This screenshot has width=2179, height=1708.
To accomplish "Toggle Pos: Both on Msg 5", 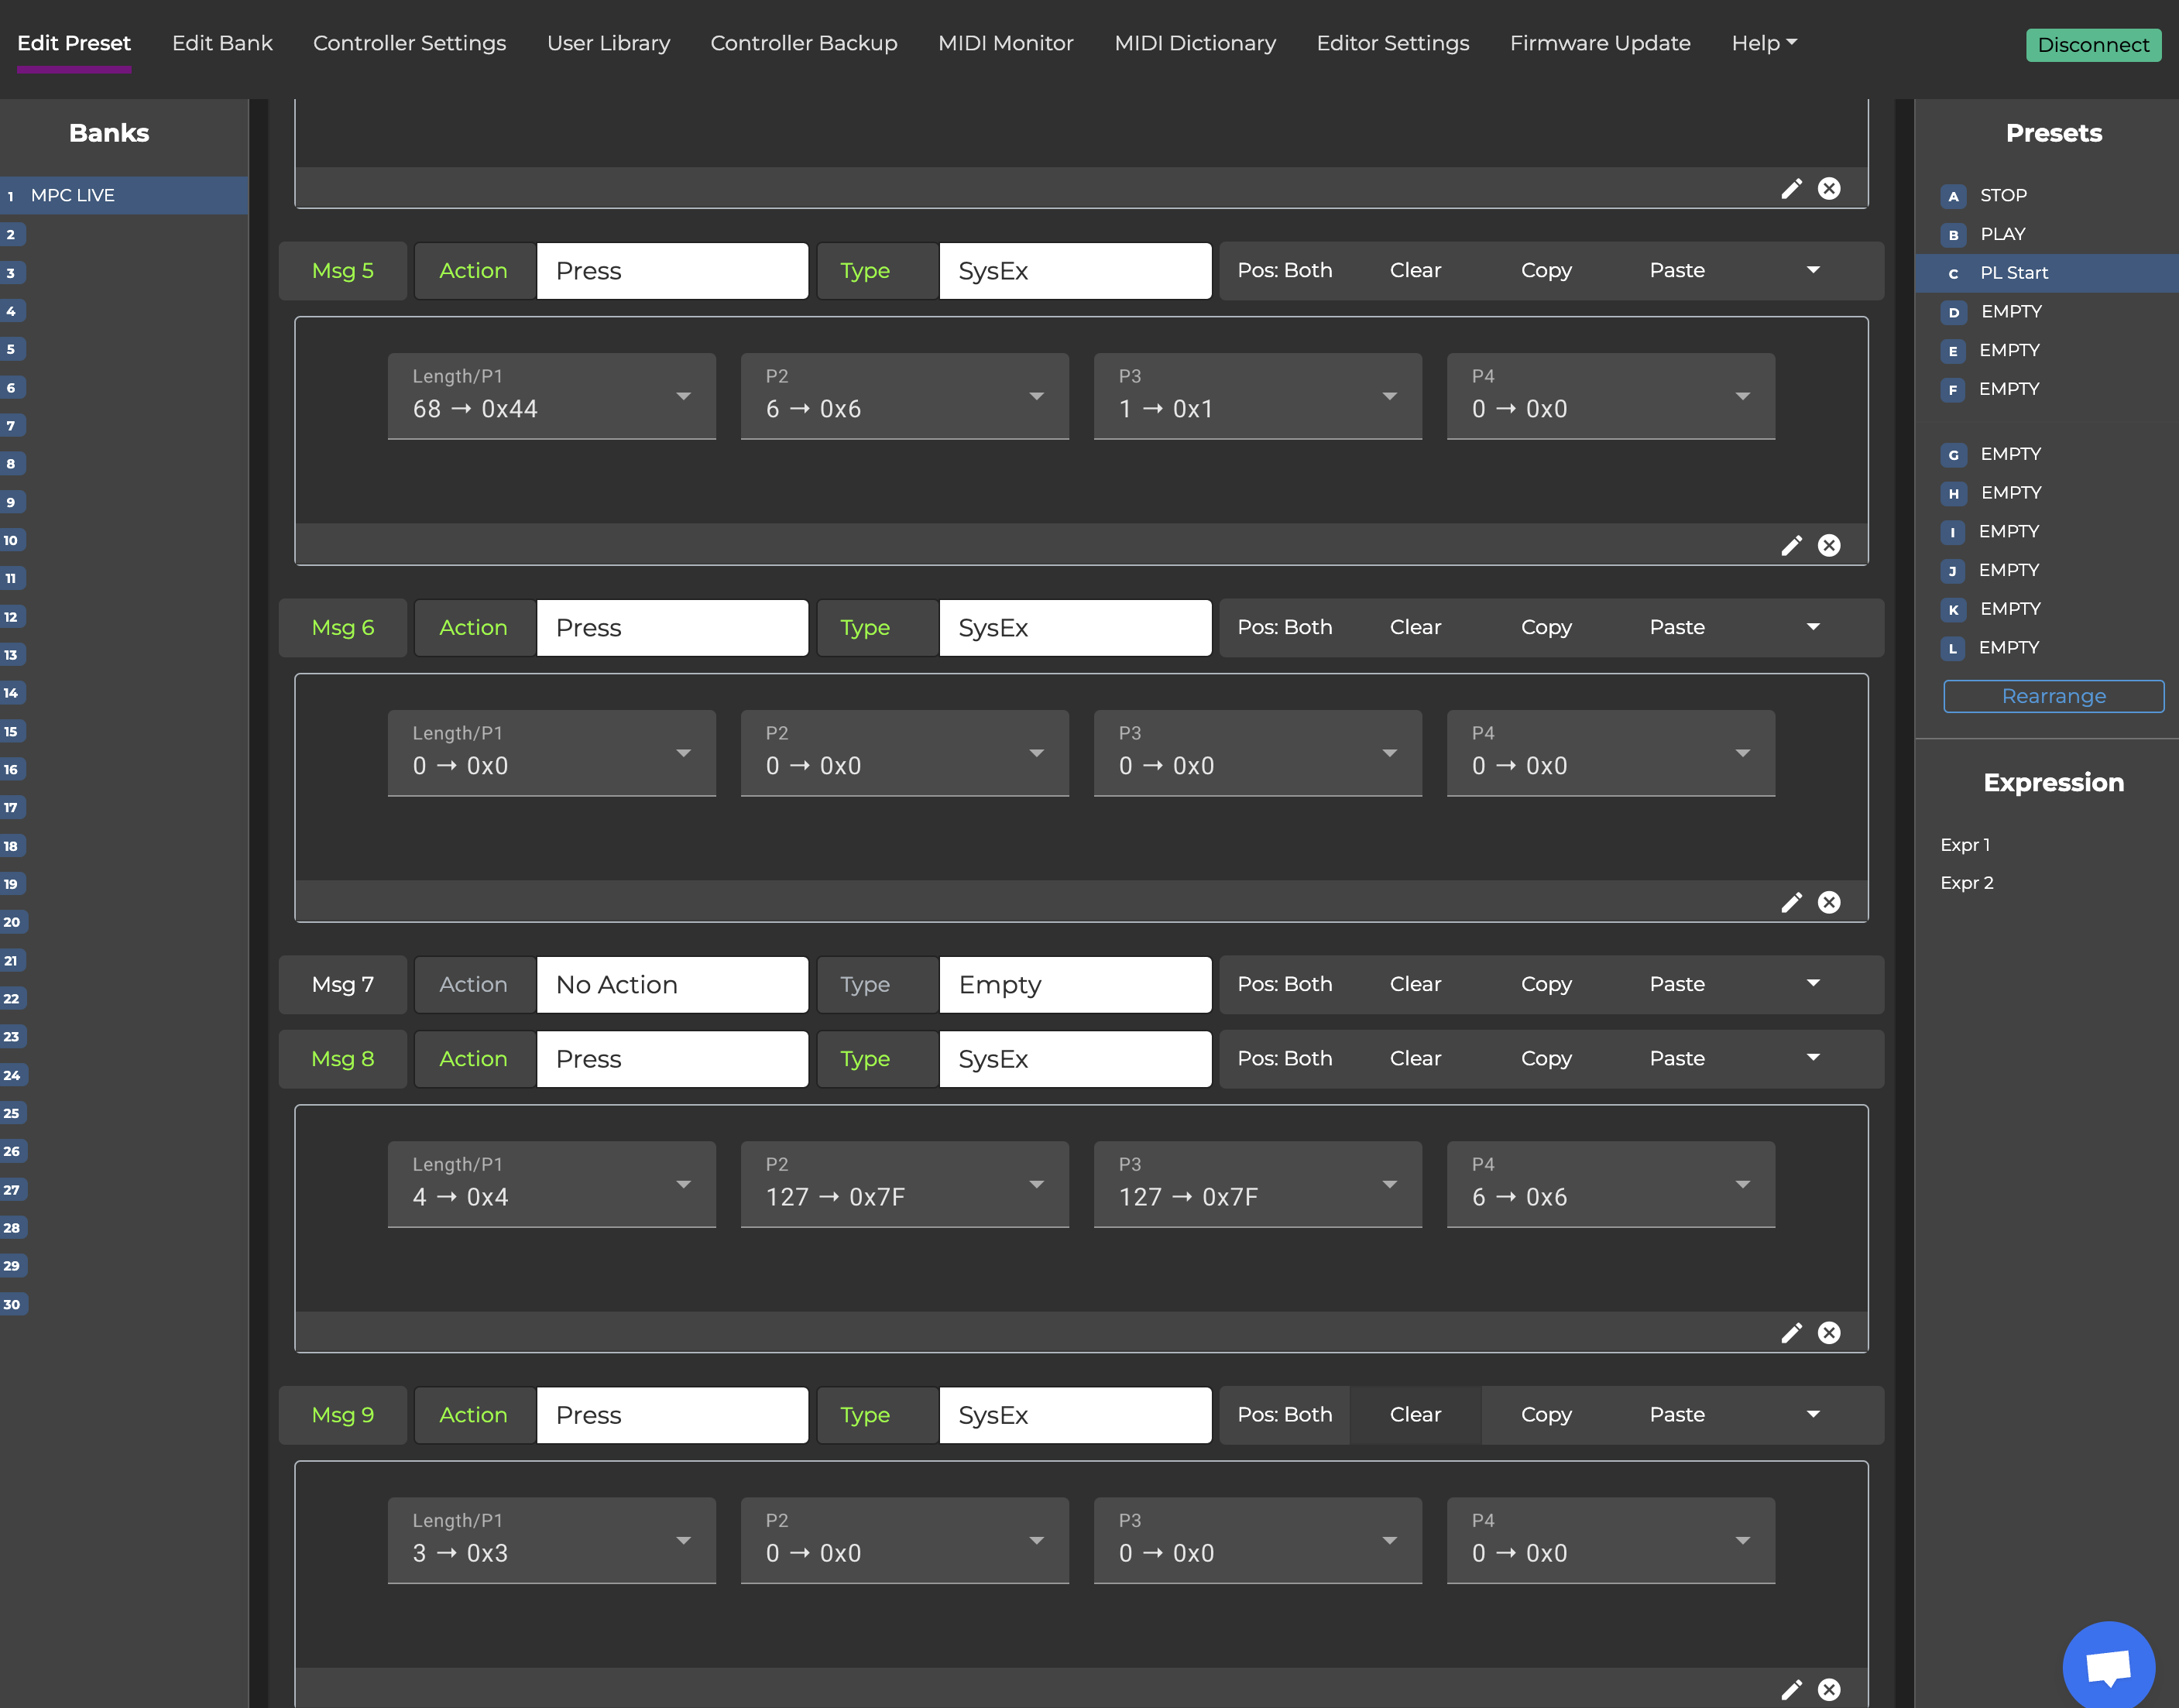I will [1284, 271].
